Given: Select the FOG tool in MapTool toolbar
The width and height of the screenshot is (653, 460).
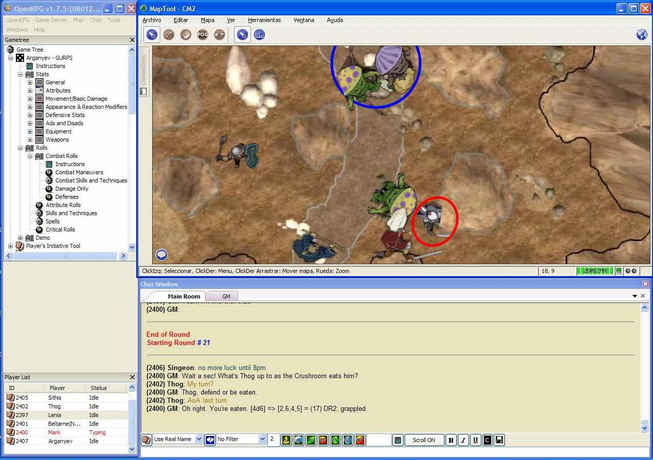Looking at the screenshot, I should (x=203, y=35).
